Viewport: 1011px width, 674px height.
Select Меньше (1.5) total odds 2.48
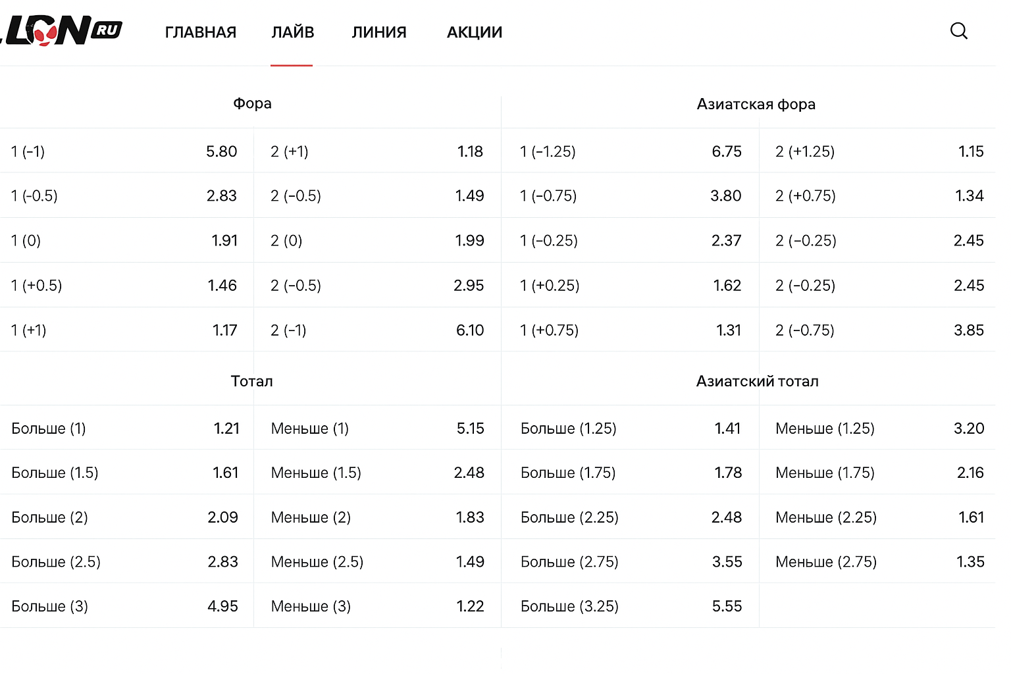click(376, 473)
